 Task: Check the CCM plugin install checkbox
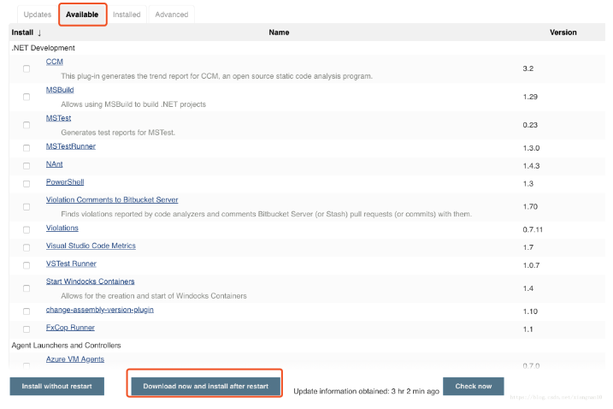(27, 68)
